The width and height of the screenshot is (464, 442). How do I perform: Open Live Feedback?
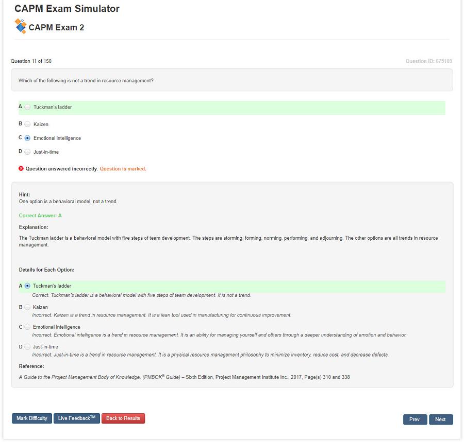pyautogui.click(x=77, y=418)
